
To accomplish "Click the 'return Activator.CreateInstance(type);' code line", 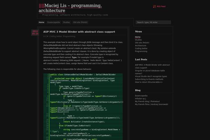I will click(x=84, y=122).
